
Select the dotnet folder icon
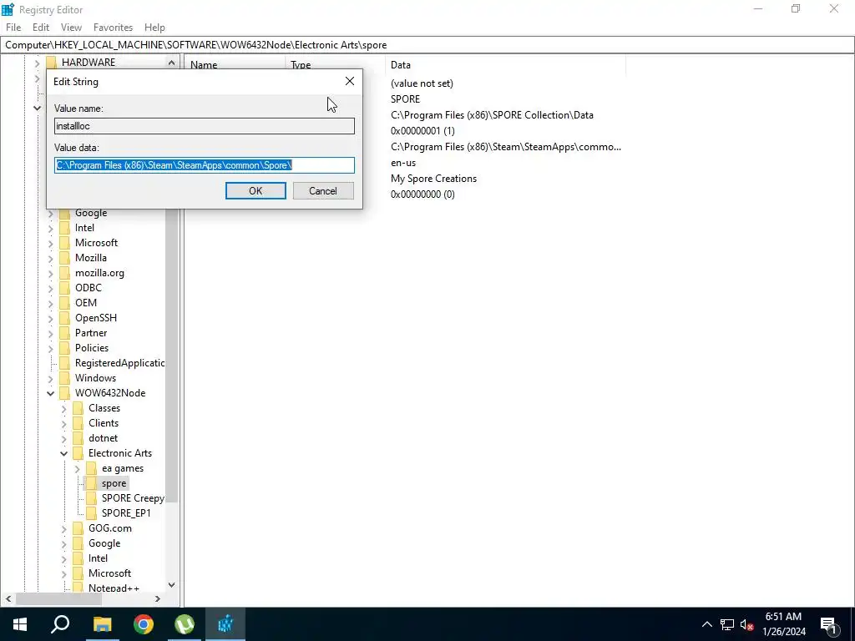pos(78,438)
